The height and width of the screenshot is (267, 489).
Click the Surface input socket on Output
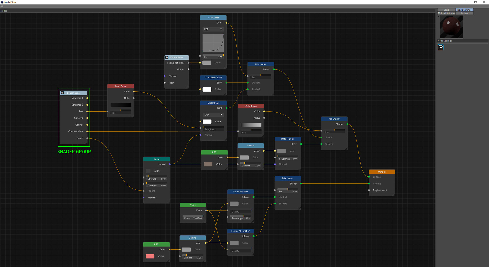pos(369,177)
